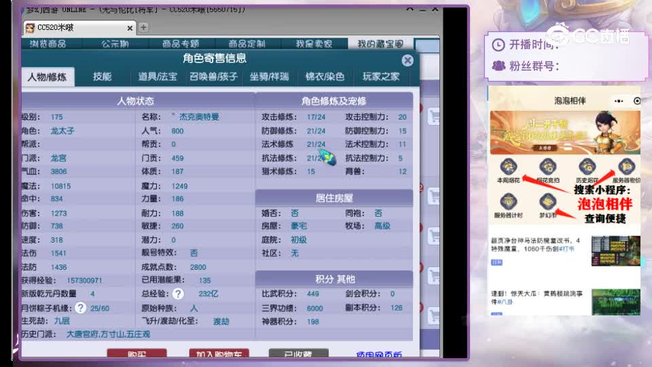Click the group icon beside 粉丝群号
The image size is (652, 367).
(x=498, y=66)
